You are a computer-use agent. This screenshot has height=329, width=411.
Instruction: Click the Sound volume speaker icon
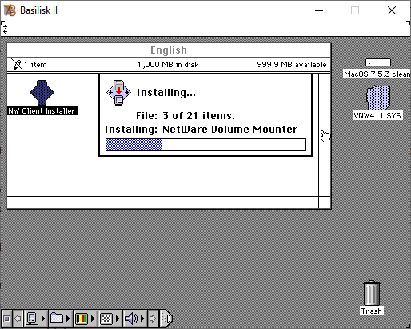pyautogui.click(x=131, y=319)
